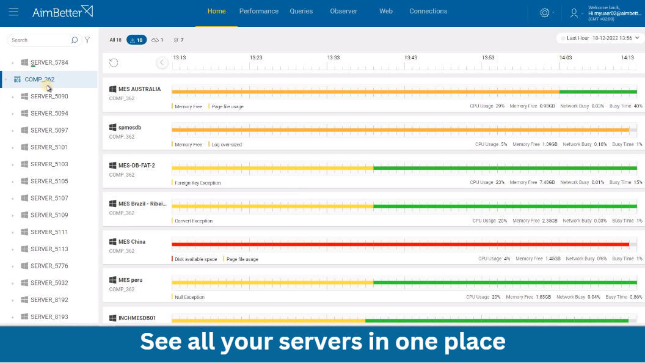
Task: Open the Web tab
Action: pos(386,11)
